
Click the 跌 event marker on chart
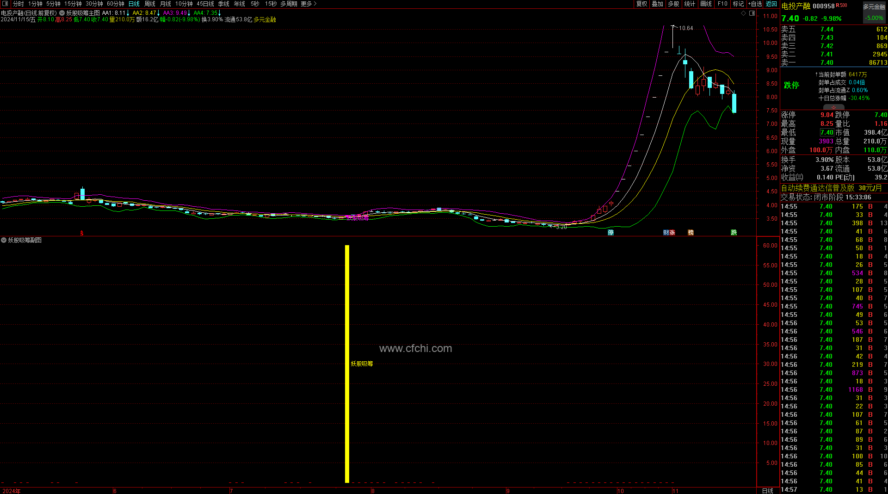734,233
